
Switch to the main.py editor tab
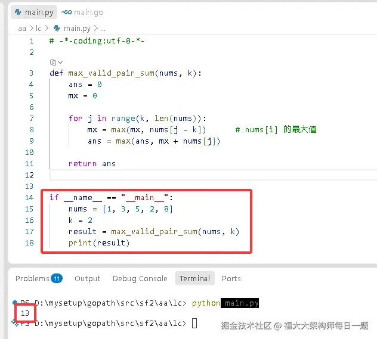coord(34,12)
